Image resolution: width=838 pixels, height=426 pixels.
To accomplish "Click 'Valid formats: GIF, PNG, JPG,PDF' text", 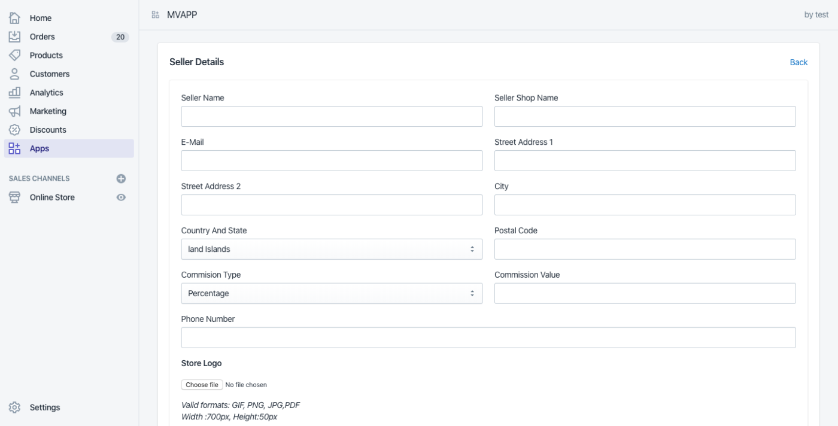I will pyautogui.click(x=241, y=405).
